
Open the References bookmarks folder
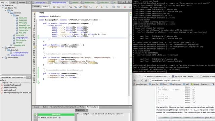click(175, 84)
